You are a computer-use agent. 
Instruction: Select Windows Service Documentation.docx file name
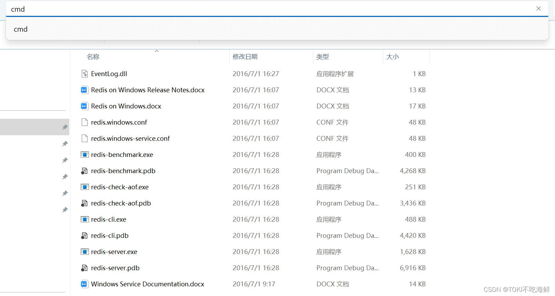click(x=148, y=284)
